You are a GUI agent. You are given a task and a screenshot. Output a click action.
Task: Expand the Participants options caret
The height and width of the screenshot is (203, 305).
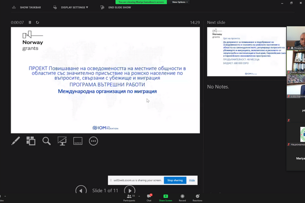139,196
